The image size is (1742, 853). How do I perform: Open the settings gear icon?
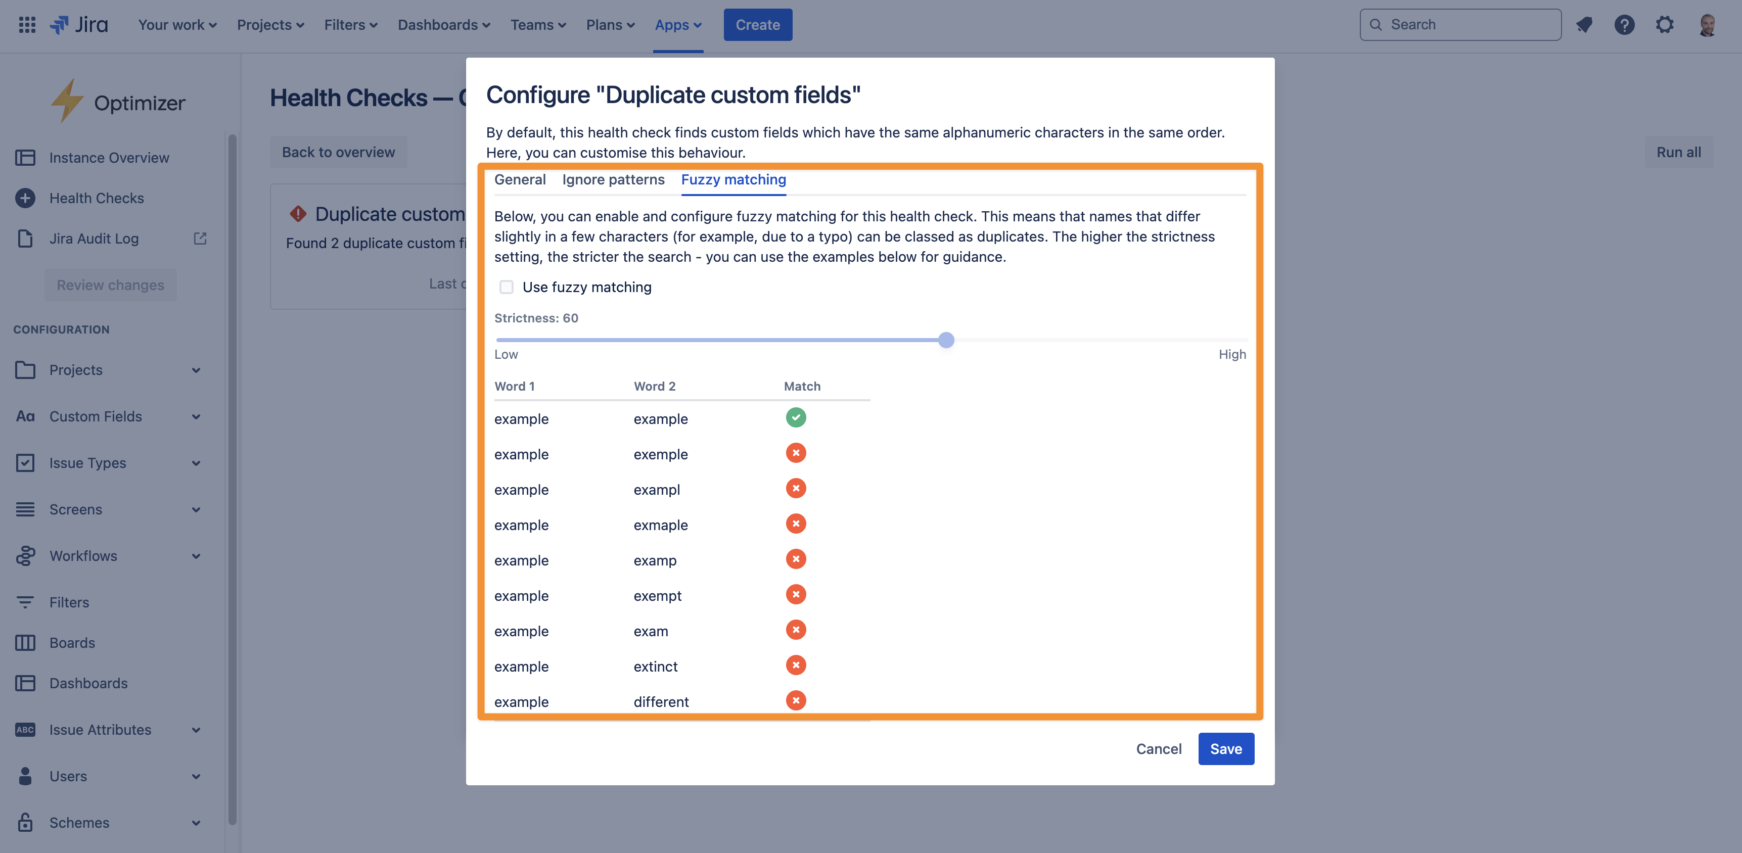click(1665, 25)
